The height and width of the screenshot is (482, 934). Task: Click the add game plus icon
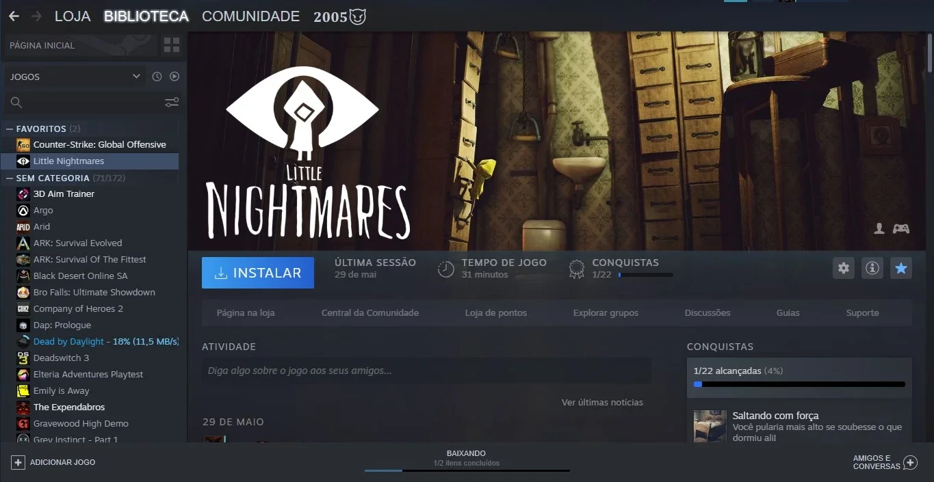[x=18, y=462]
